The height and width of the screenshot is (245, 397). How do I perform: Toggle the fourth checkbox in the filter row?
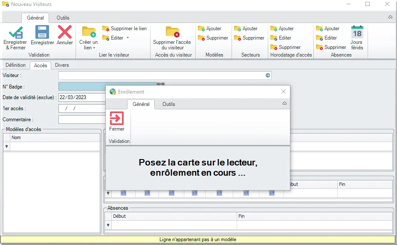pos(195,193)
